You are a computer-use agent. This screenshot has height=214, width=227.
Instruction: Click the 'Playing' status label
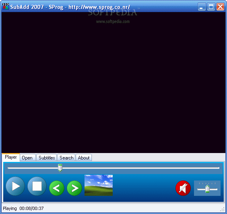pos(10,208)
